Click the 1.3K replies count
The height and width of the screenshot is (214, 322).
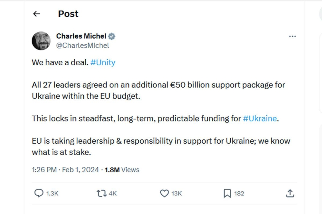[x=52, y=193]
